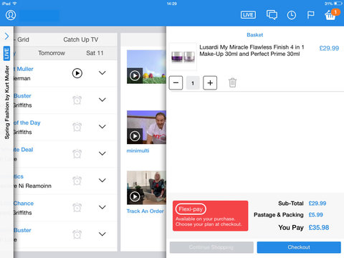The height and width of the screenshot is (258, 344).
Task: Play the minimulti video thumbnail
Action: pyautogui.click(x=146, y=127)
